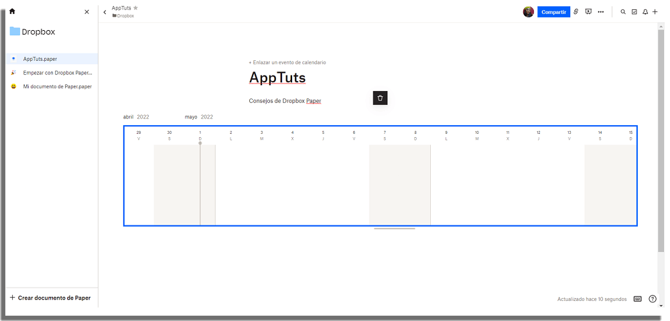Click the user avatar

pos(529,12)
